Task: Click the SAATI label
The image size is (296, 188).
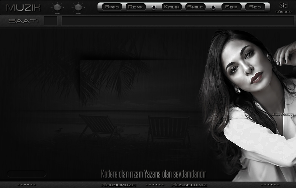Action: (x=23, y=21)
